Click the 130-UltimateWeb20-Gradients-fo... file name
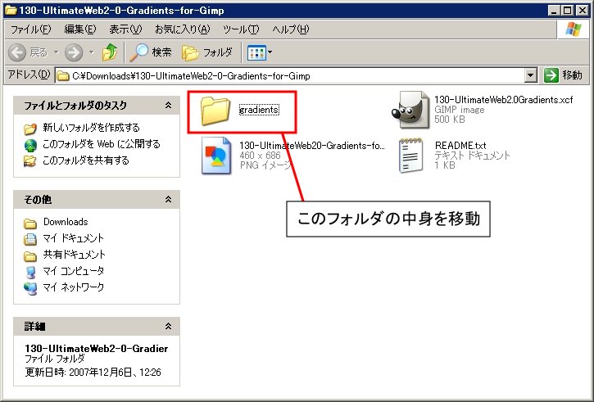594x402 pixels. tap(312, 146)
